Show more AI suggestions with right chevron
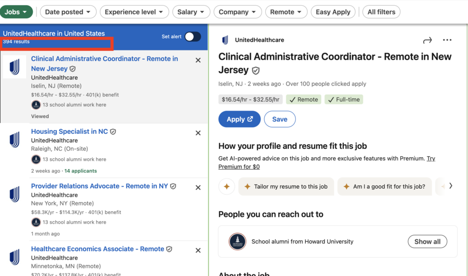The width and height of the screenshot is (468, 276). (451, 186)
